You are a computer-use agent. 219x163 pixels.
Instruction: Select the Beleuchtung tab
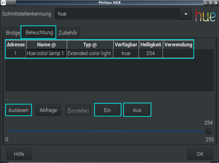[39, 32]
